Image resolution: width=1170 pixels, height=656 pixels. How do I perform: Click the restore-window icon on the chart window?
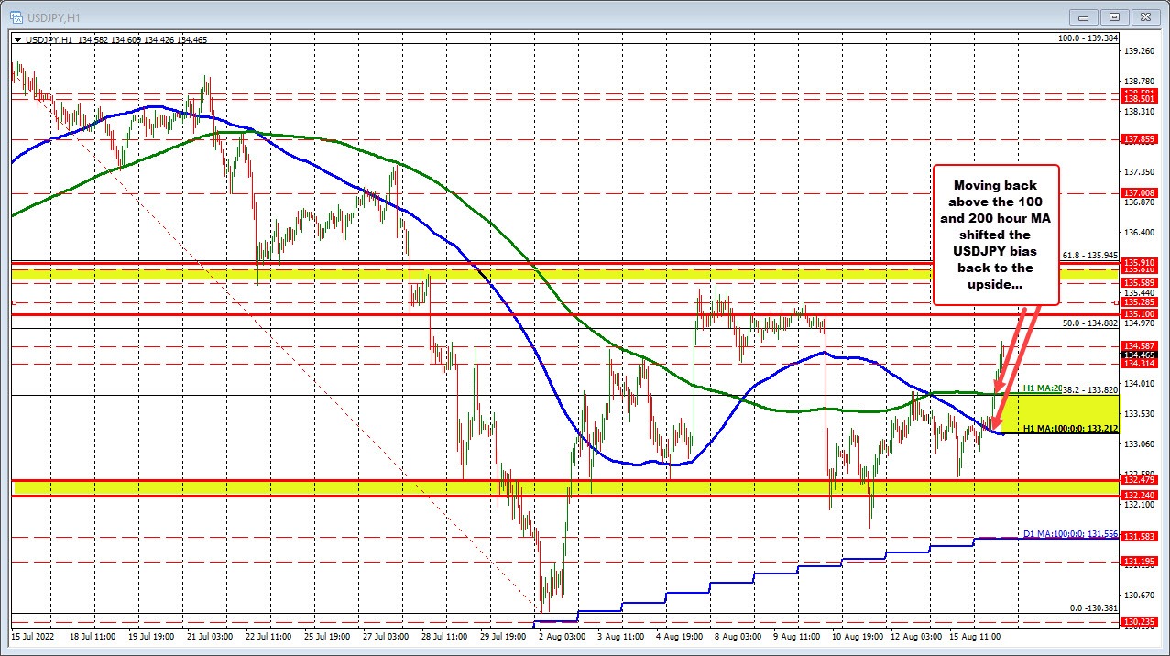coord(1114,16)
